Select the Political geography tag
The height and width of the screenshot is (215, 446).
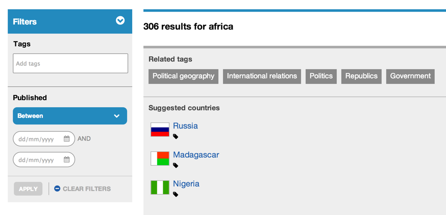183,76
